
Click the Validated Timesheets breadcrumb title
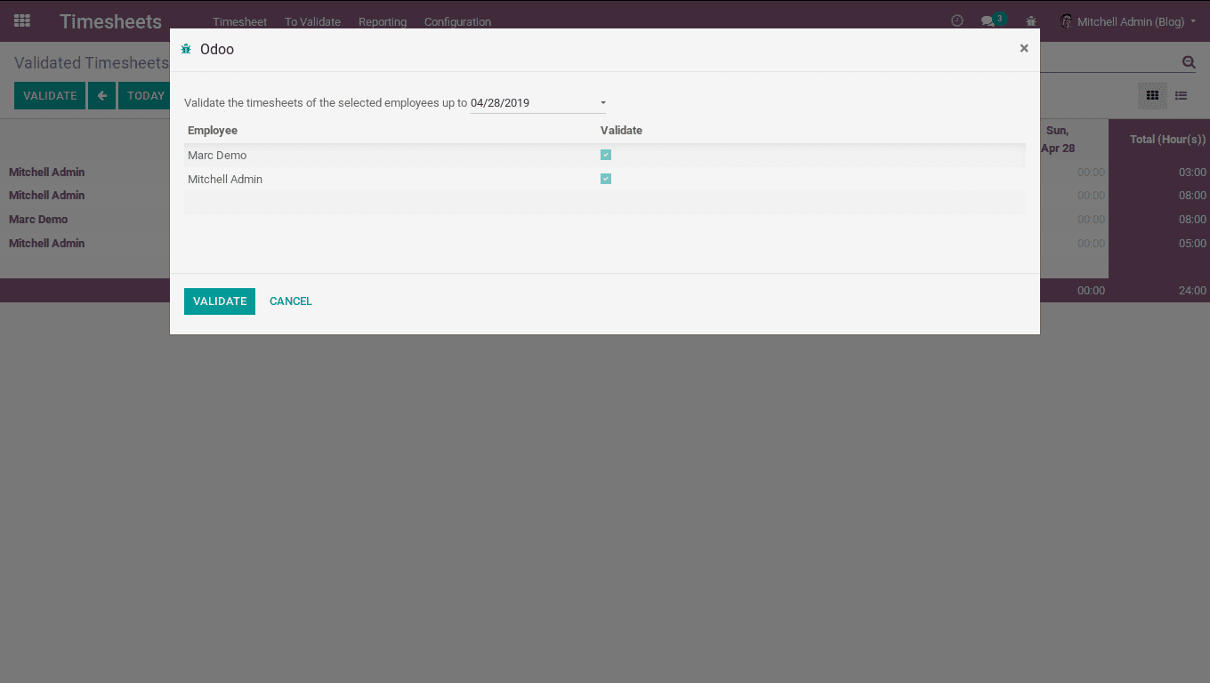(x=91, y=63)
